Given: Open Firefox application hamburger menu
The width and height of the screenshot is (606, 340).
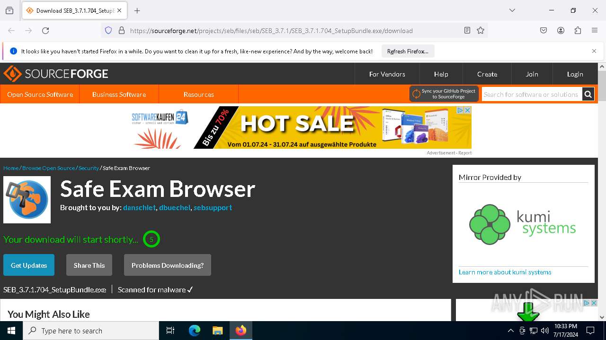Looking at the screenshot, I should coord(595,31).
